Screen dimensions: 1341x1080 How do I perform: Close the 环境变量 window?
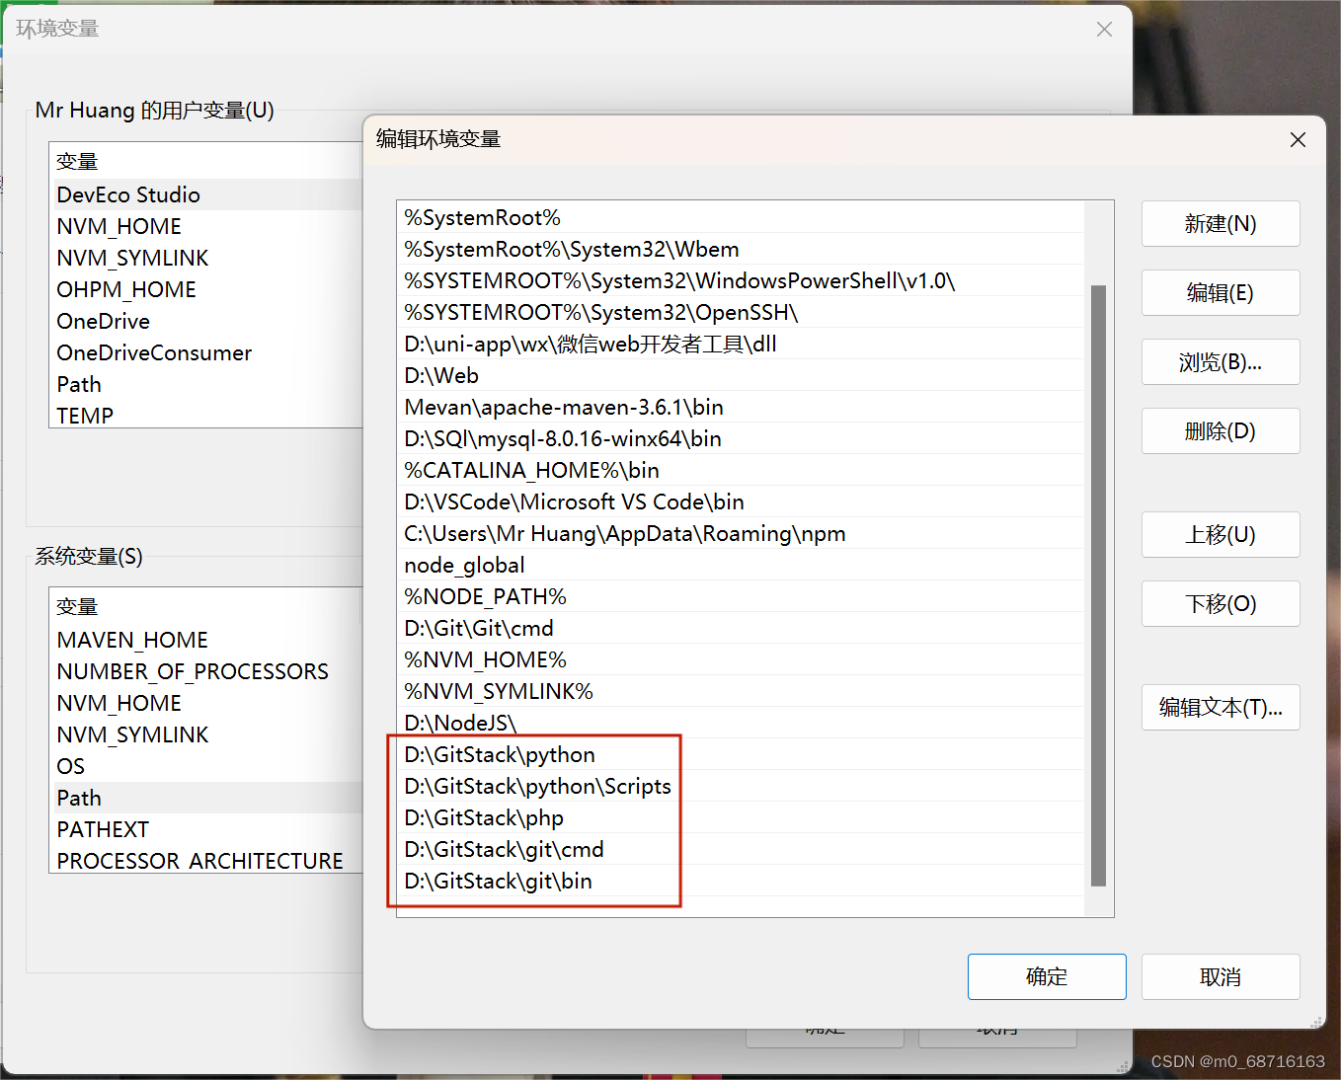1104,30
